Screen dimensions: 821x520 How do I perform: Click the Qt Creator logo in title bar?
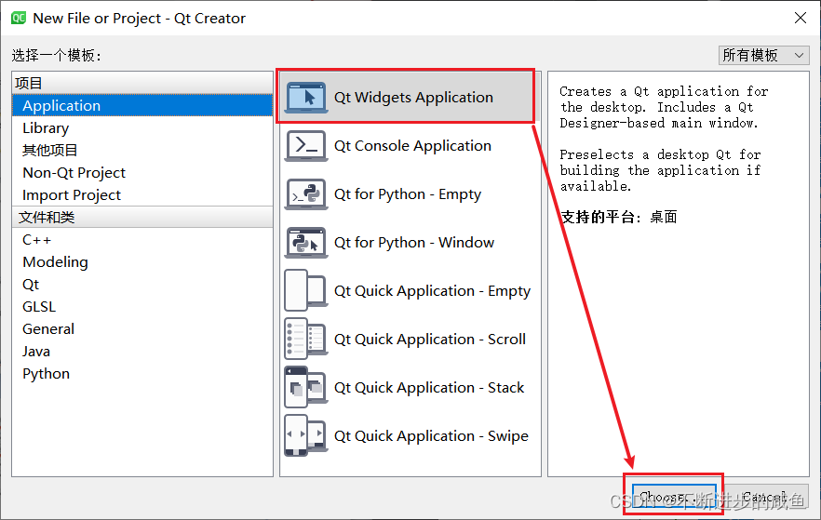point(19,18)
